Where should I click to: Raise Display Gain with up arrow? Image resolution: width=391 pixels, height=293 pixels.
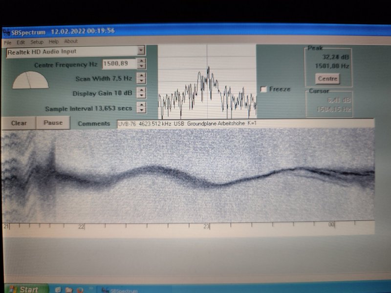point(141,90)
